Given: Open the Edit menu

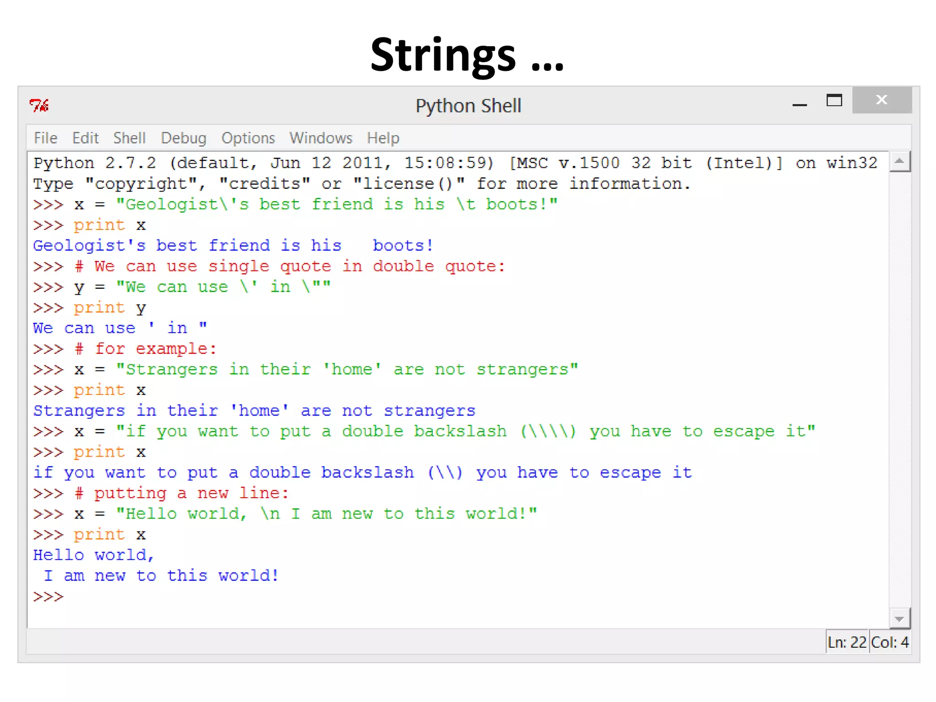Looking at the screenshot, I should tap(85, 138).
